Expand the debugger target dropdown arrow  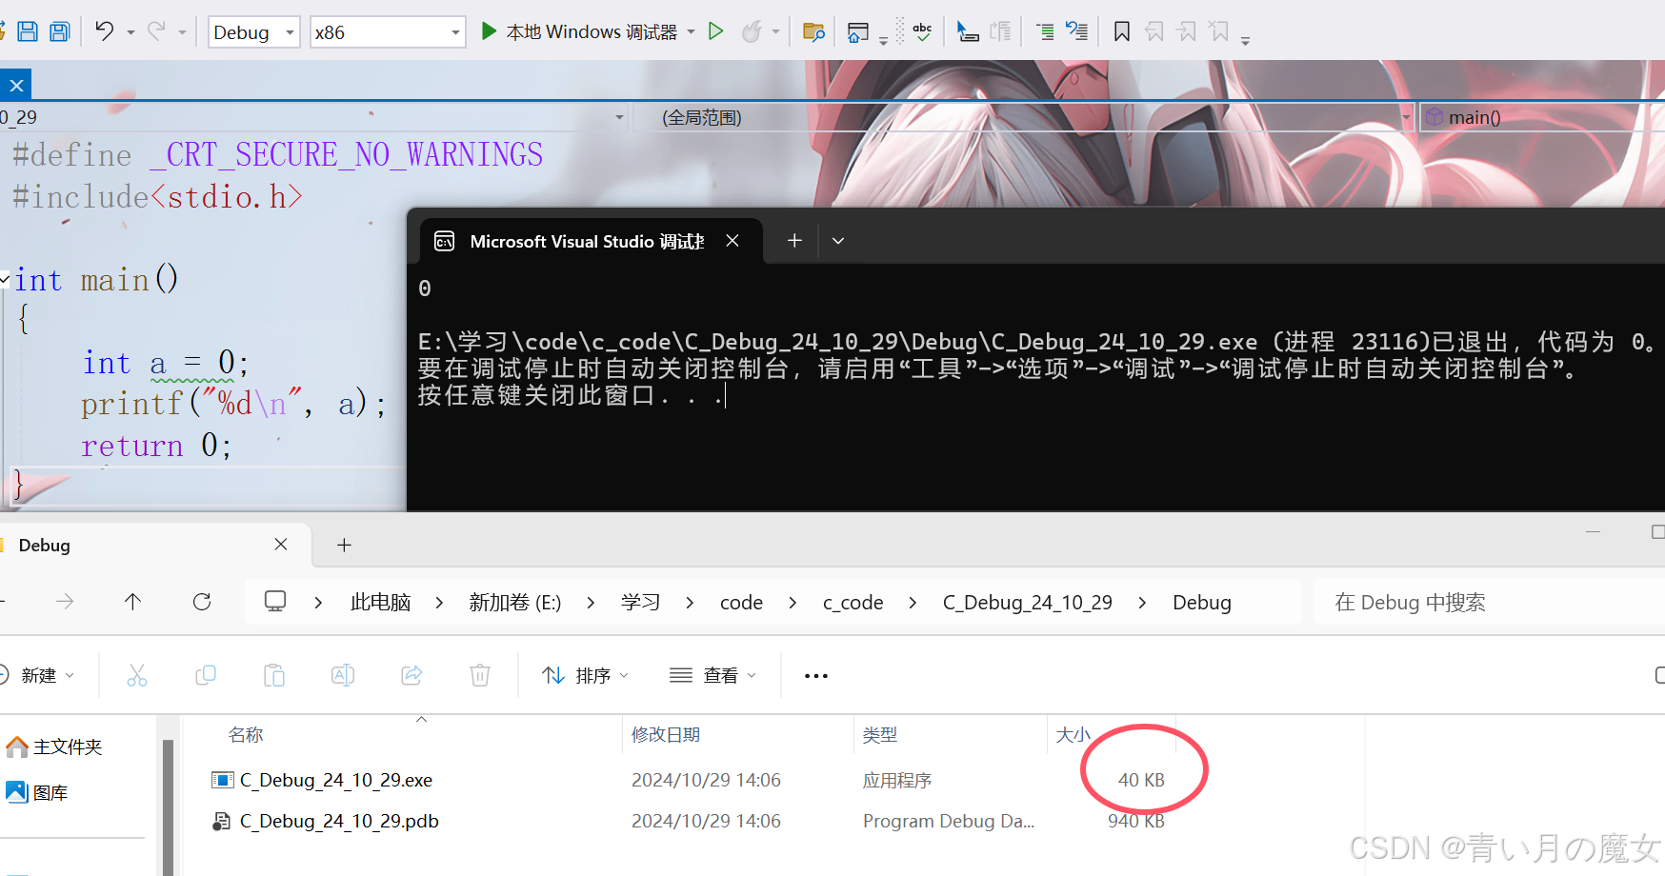coord(691,32)
